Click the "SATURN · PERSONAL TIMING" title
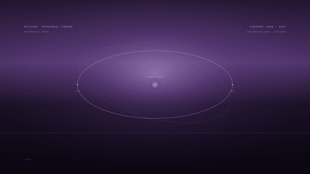The width and height of the screenshot is (310, 174). (x=48, y=27)
